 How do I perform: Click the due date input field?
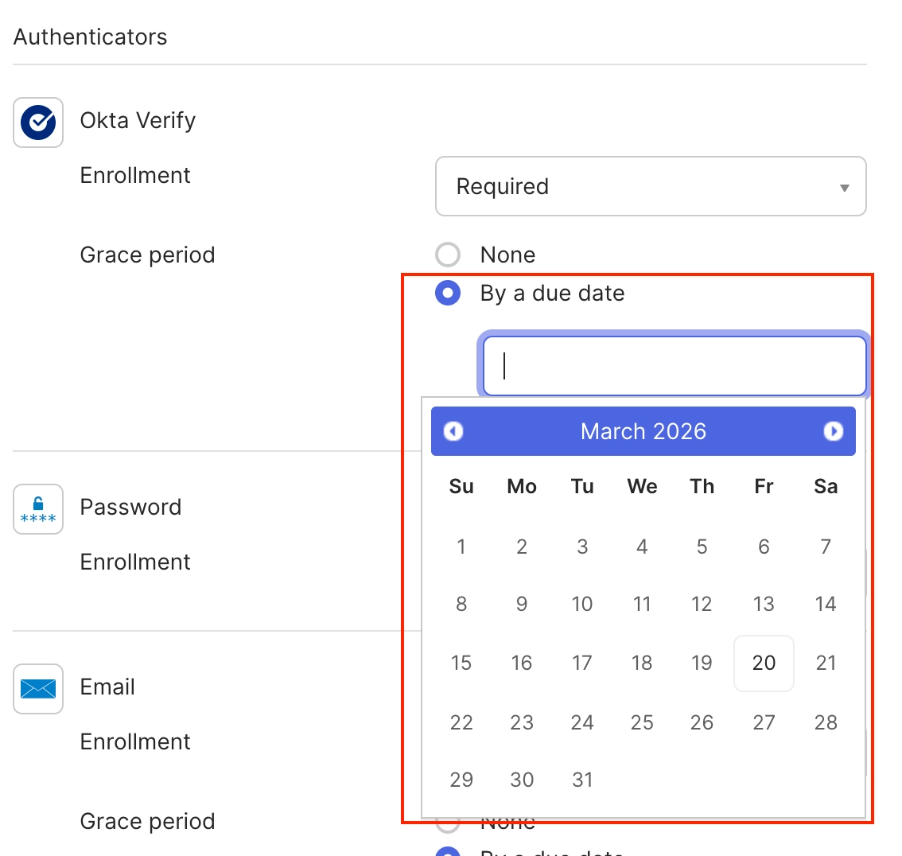pos(675,366)
